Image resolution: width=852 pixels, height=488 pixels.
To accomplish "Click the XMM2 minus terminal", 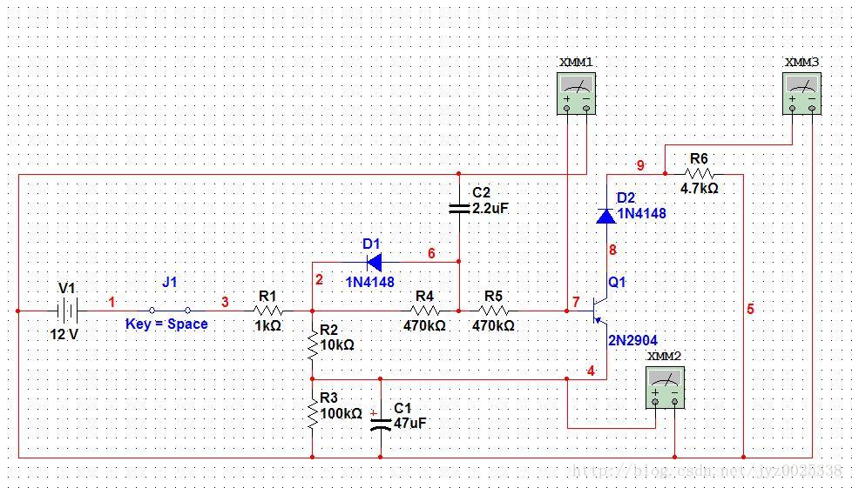I will point(675,402).
